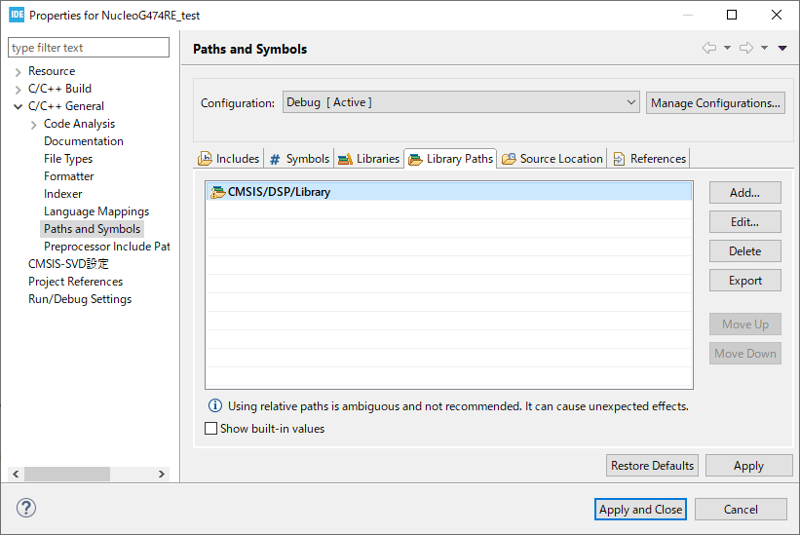Screen dimensions: 800x535
Task: Open the view menu triangle icon
Action: tap(782, 49)
